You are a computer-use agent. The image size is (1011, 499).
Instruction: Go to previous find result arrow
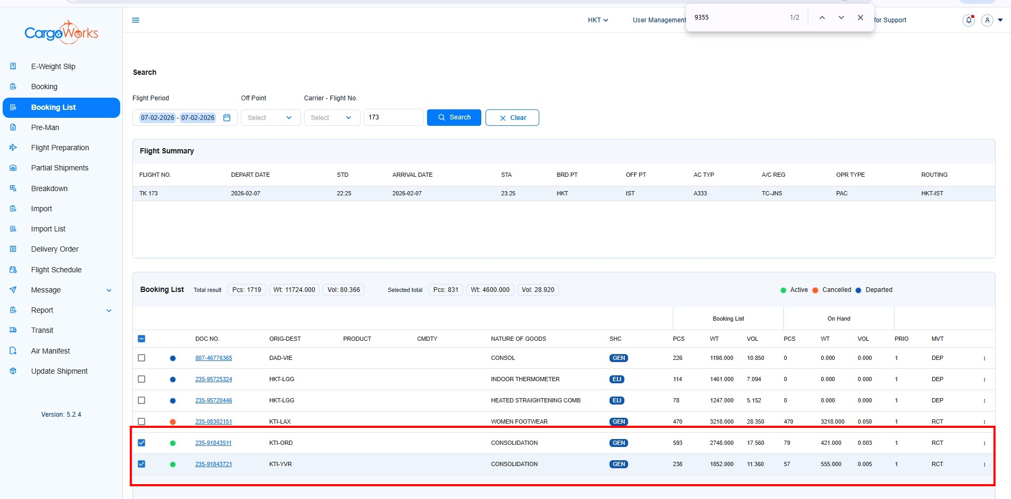click(x=822, y=18)
